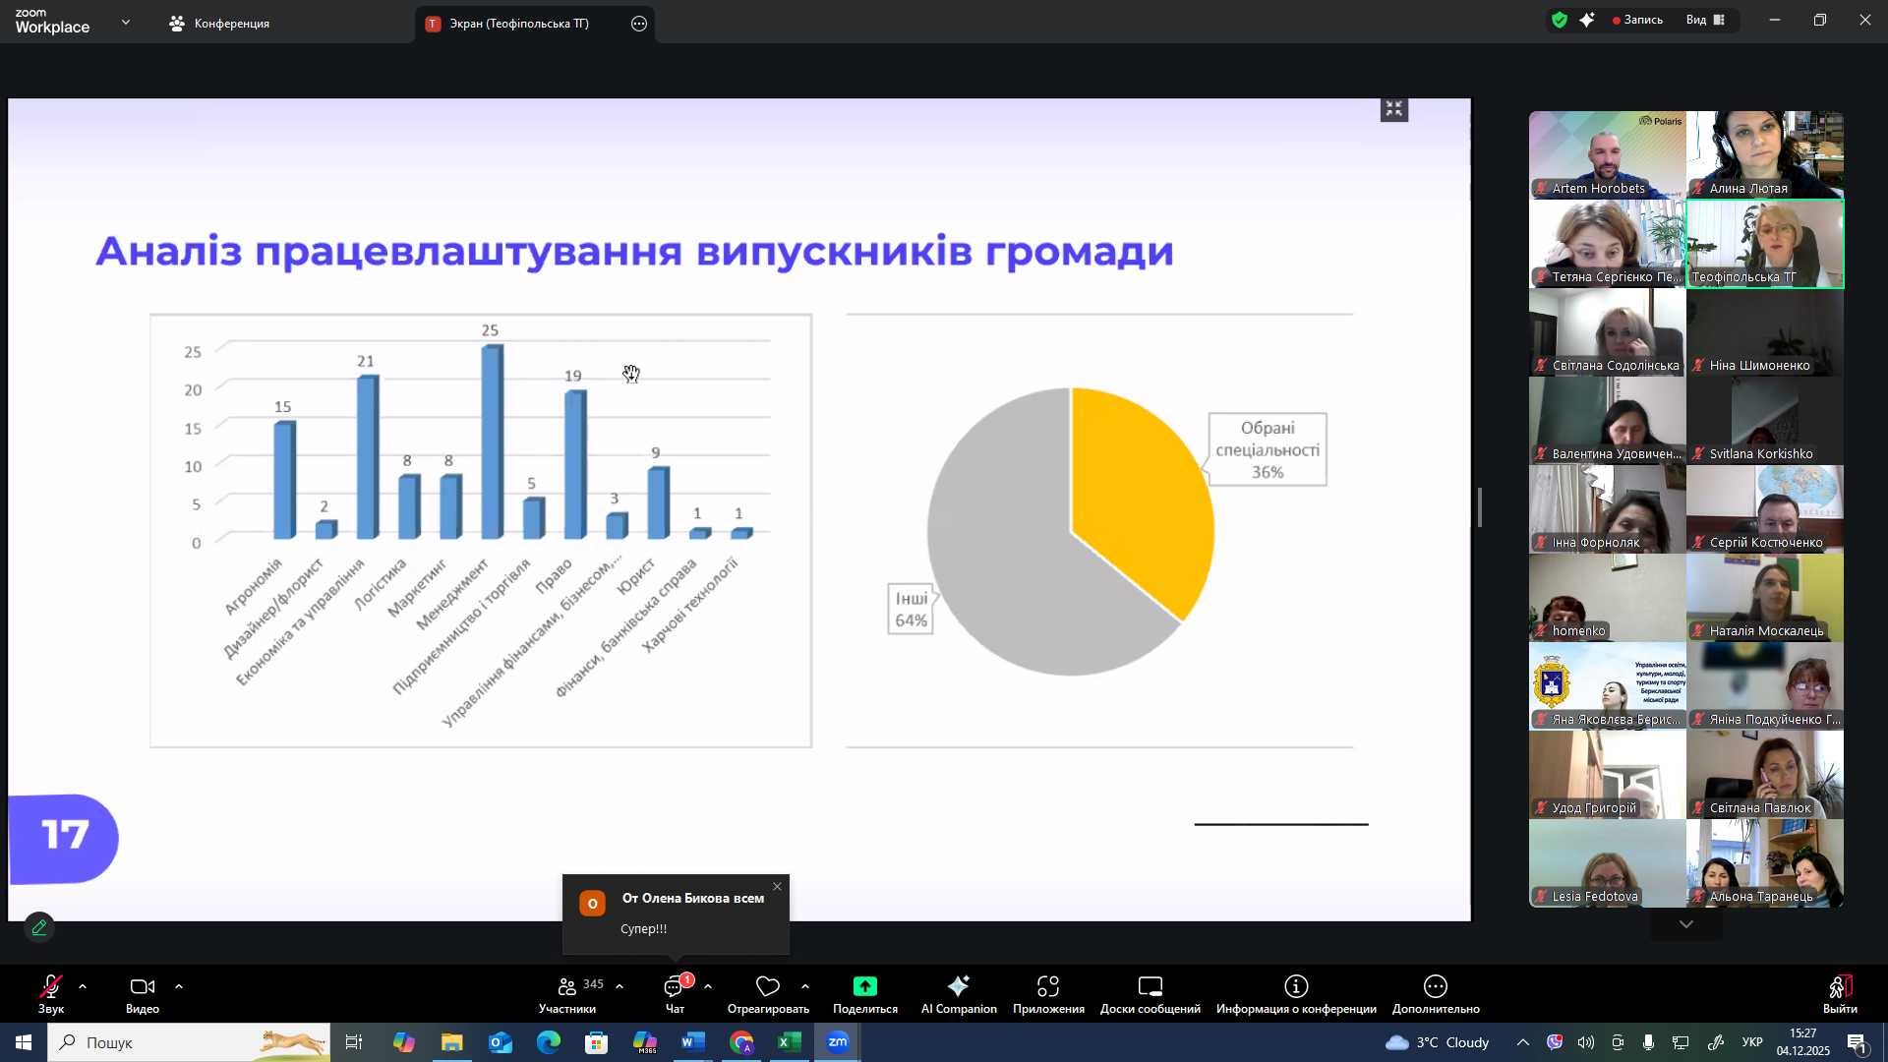Screen dimensions: 1888x1062
Task: Open Доски сообщений whiteboards icon
Action: click(1150, 986)
